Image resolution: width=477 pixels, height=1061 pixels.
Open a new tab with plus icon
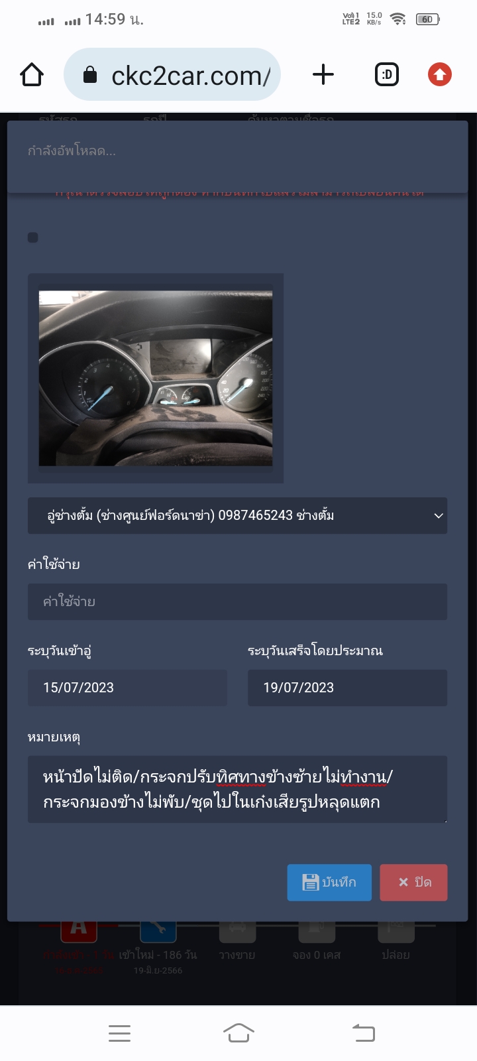(323, 74)
